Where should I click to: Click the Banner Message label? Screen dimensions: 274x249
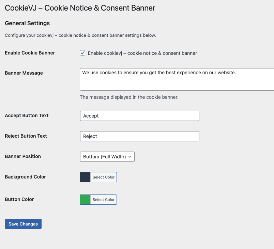coord(24,73)
